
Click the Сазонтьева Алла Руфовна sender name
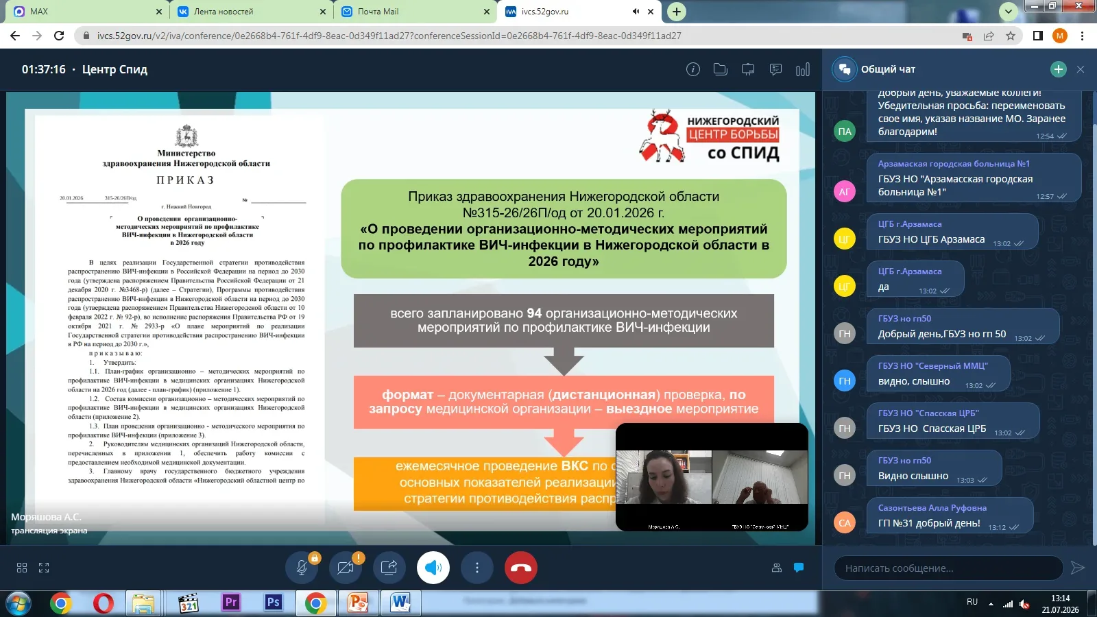click(x=932, y=508)
